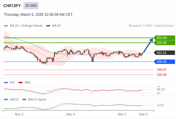Viewport: 176px width, 119px height.
Task: Click the 9MA legend label
Action: [27, 83]
